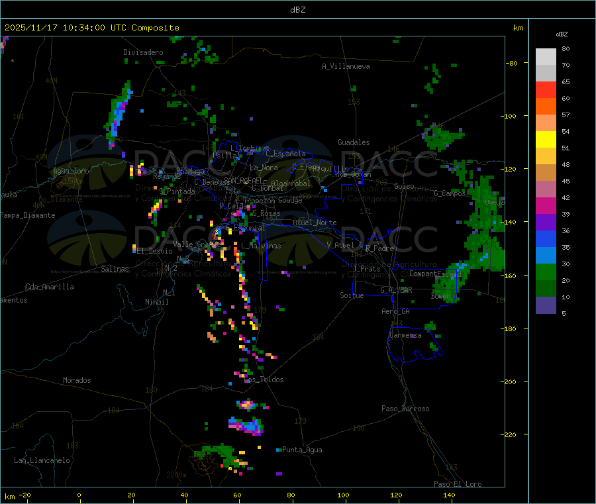This screenshot has width=596, height=504.
Task: Click the green 20-30 dBZ legend swatch
Action: [x=546, y=272]
